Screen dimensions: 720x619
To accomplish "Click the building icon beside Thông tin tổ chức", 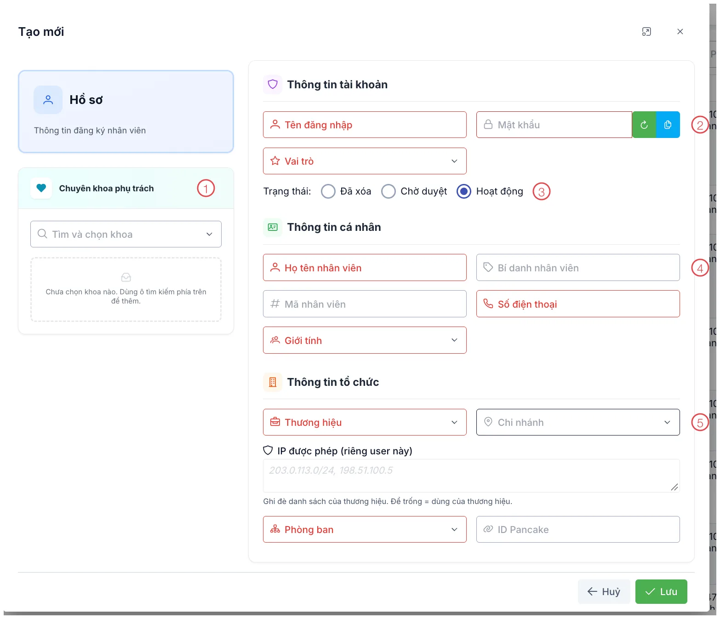I will point(273,382).
